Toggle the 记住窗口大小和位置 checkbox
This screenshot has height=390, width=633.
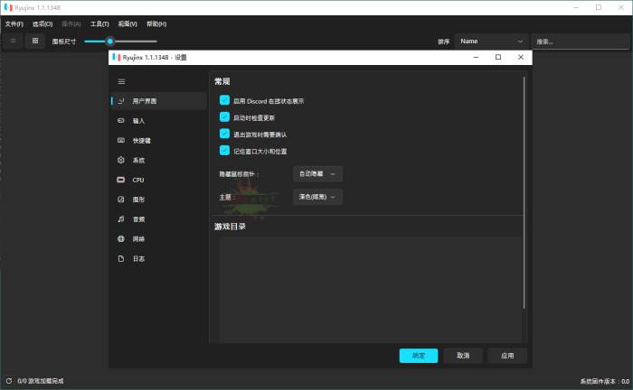click(224, 151)
